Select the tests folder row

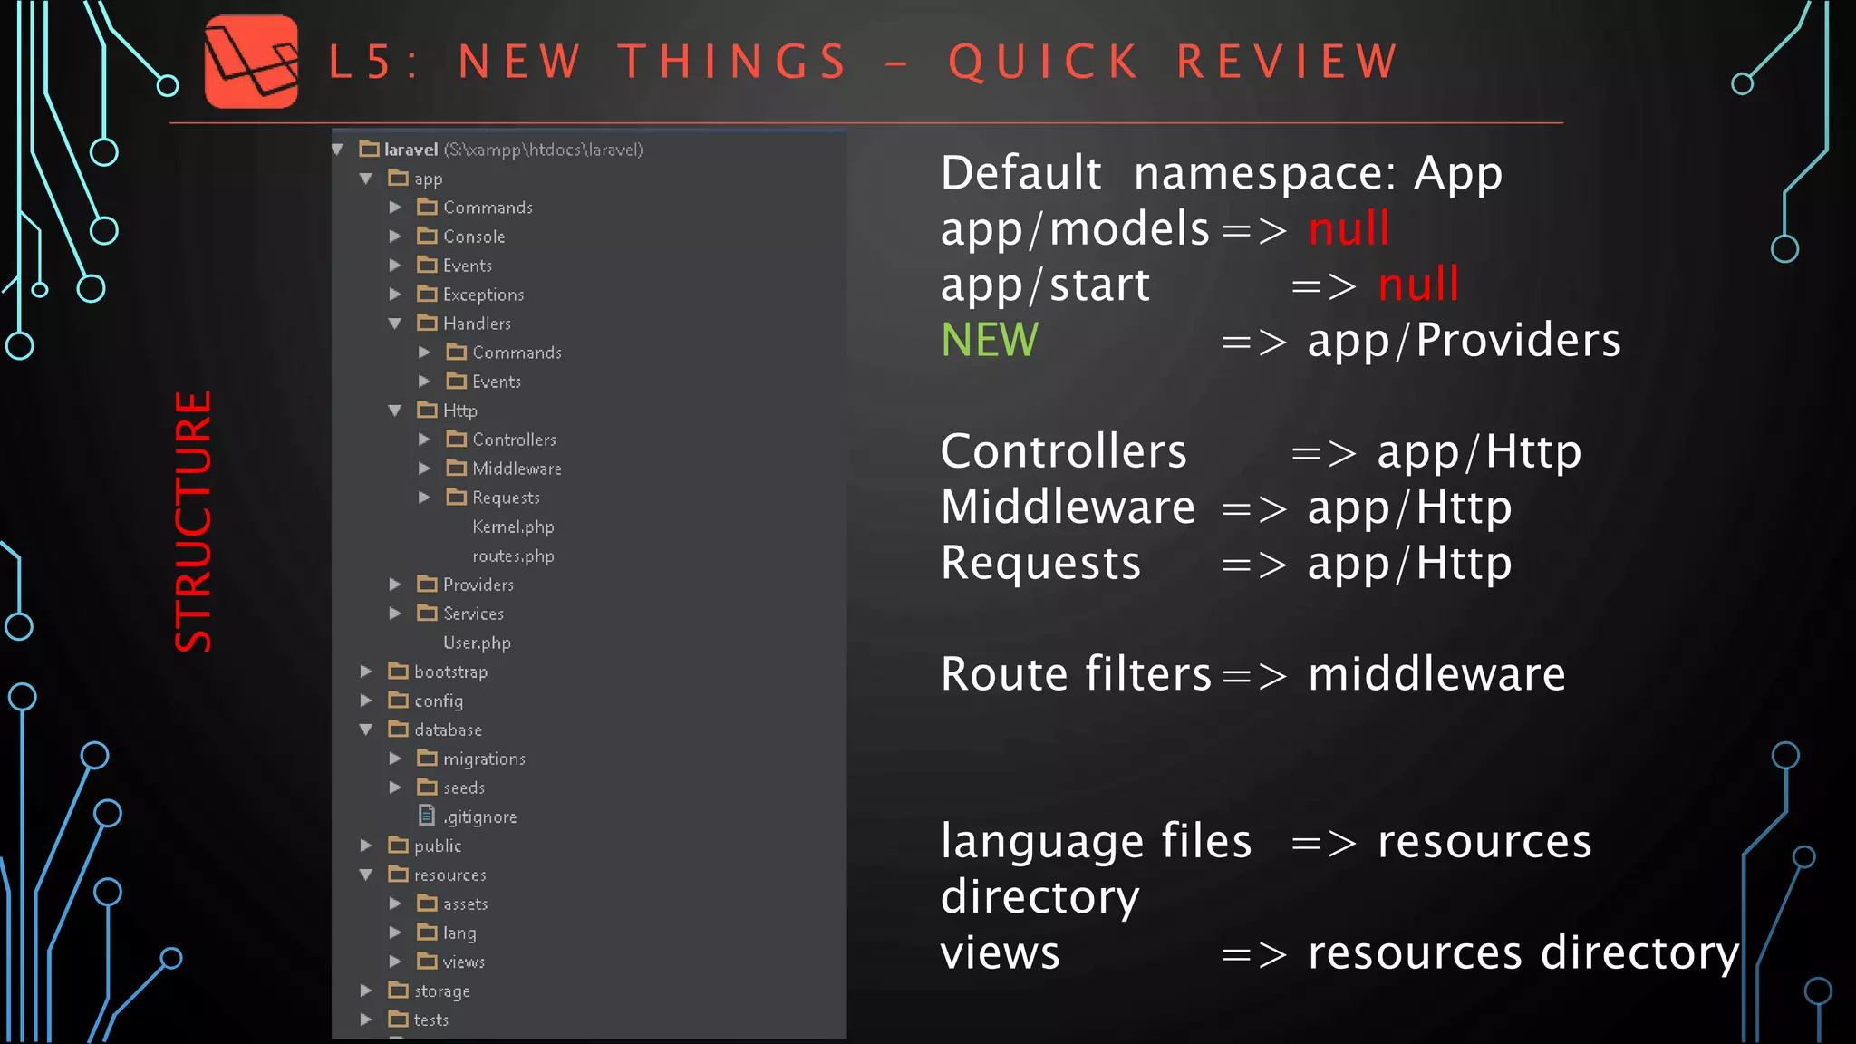pyautogui.click(x=589, y=1020)
